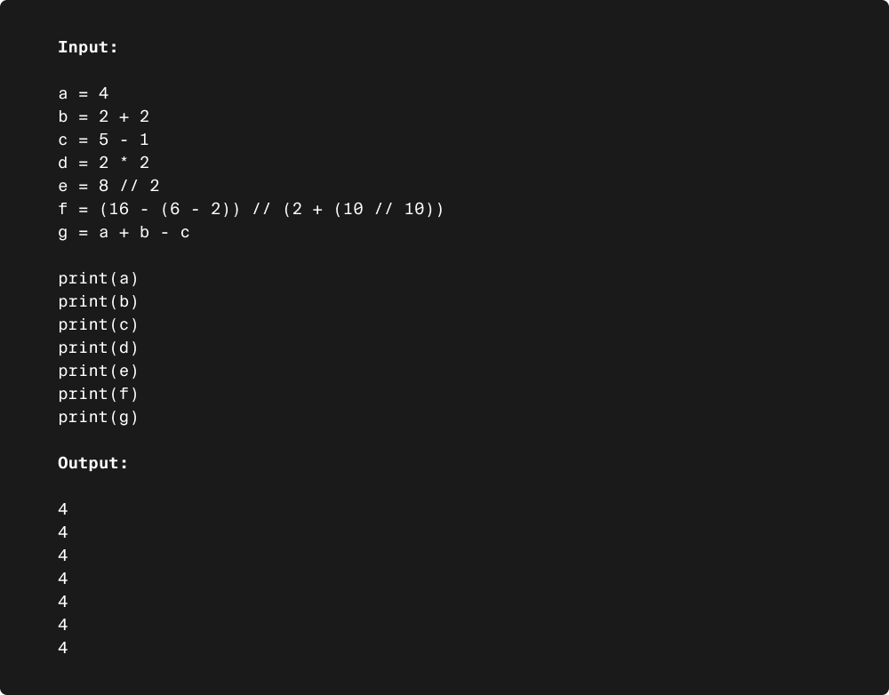Click the print(d) statement
The height and width of the screenshot is (695, 889).
point(98,347)
